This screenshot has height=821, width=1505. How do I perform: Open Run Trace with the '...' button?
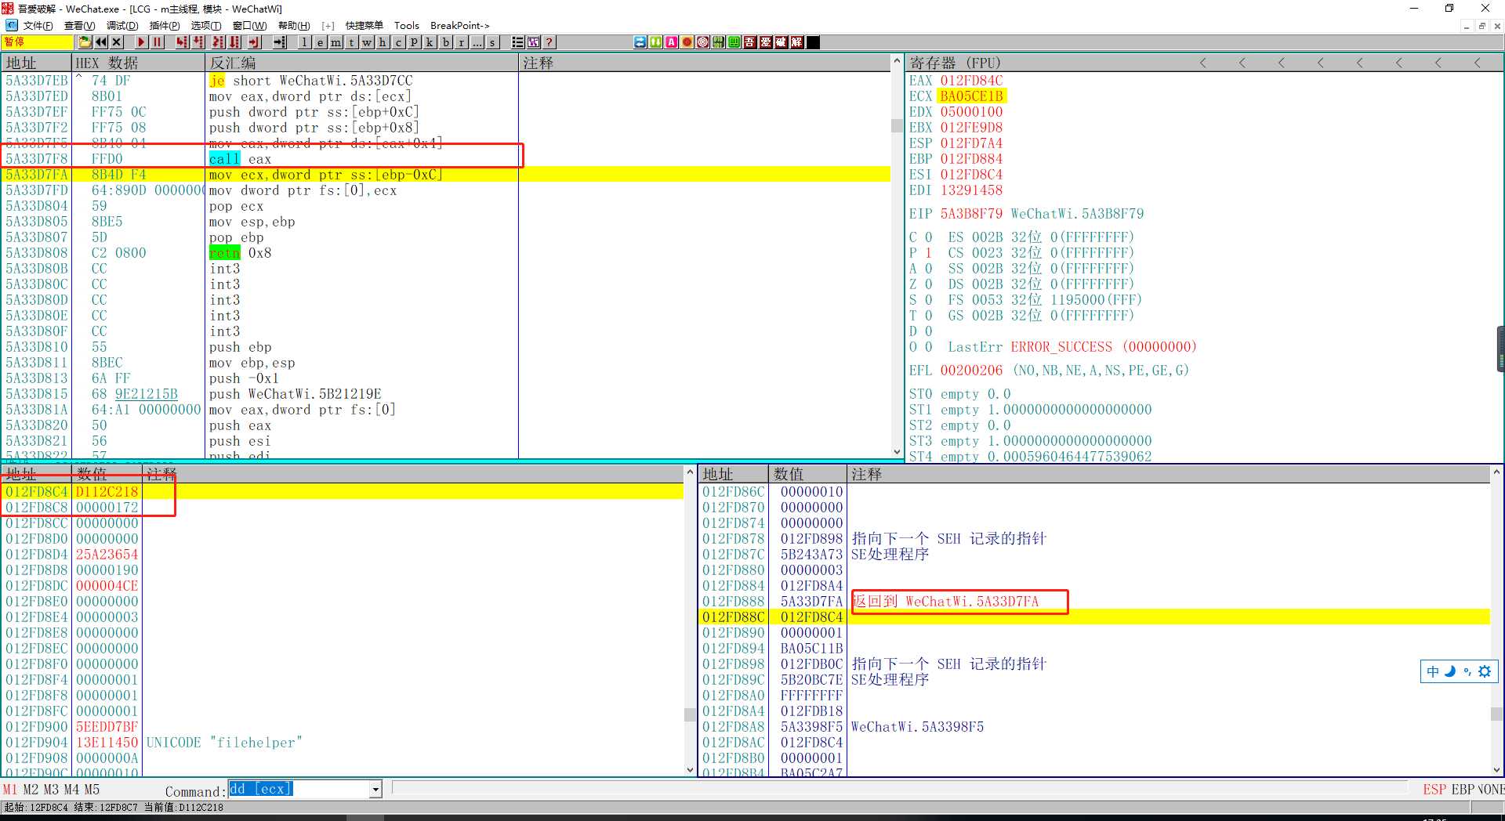click(477, 42)
